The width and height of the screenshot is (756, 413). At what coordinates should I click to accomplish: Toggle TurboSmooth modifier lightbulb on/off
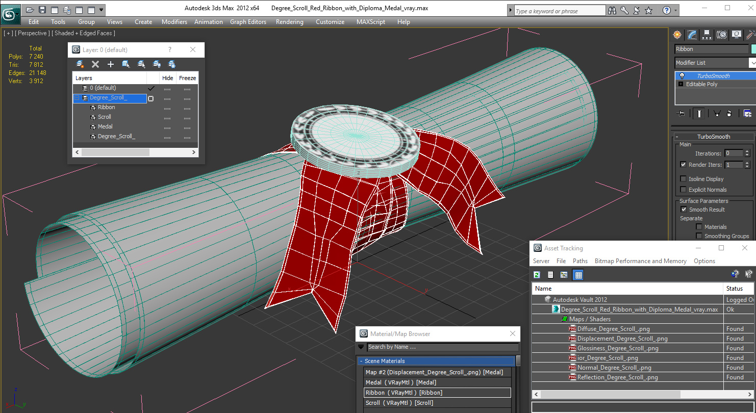click(x=682, y=76)
